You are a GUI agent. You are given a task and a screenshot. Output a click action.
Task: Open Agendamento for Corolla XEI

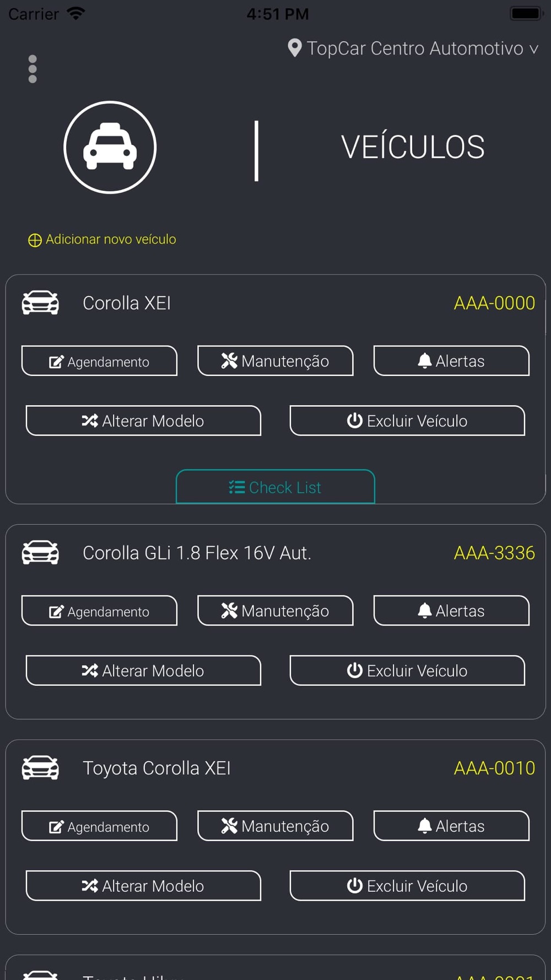[x=99, y=361]
